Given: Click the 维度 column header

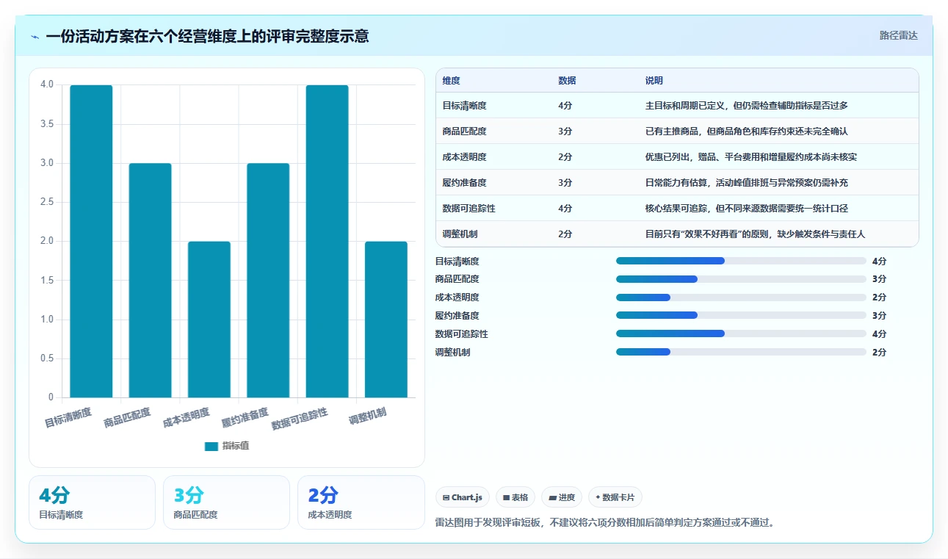Looking at the screenshot, I should point(451,81).
